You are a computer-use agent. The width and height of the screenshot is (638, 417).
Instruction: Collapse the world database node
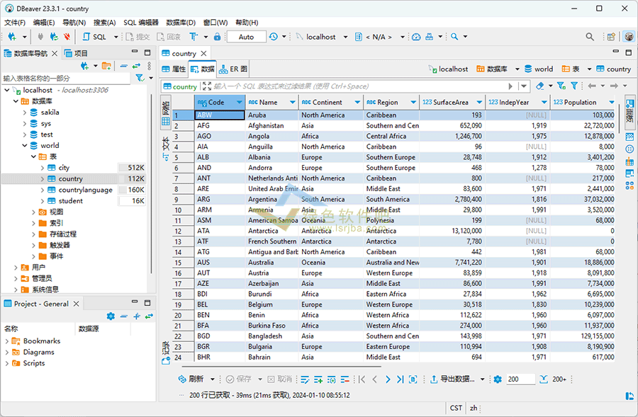(23, 146)
